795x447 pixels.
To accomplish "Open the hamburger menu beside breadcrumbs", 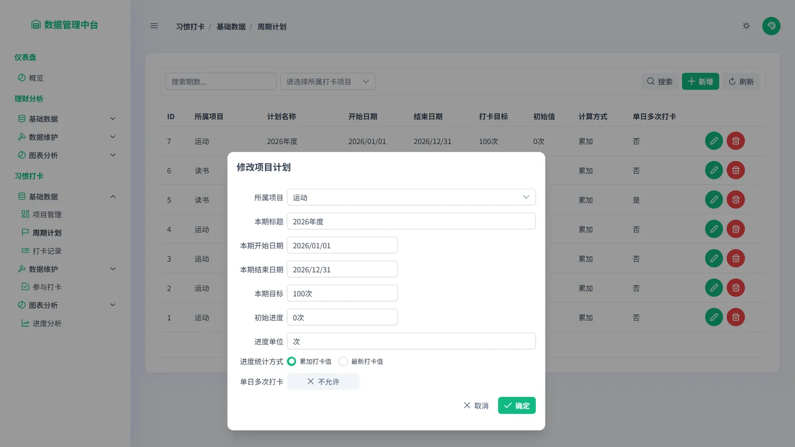I will [154, 26].
